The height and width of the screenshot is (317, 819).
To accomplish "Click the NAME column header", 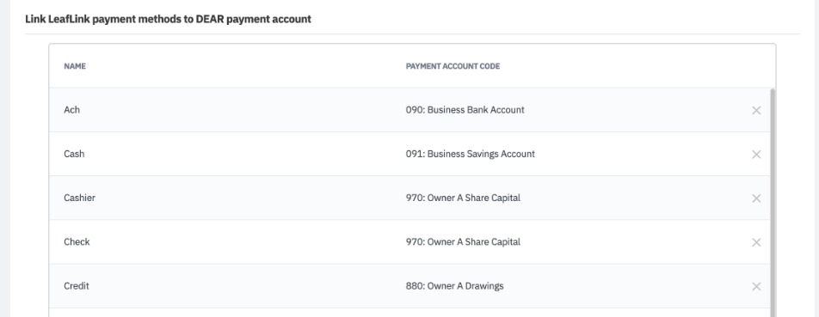I will (x=75, y=66).
